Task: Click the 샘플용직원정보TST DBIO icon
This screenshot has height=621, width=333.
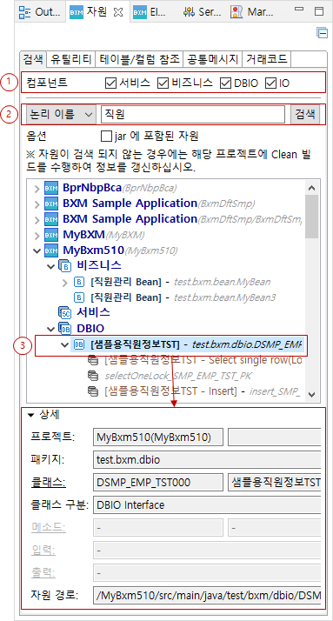Action: [79, 344]
